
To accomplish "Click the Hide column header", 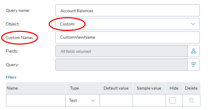I will pos(174,88).
